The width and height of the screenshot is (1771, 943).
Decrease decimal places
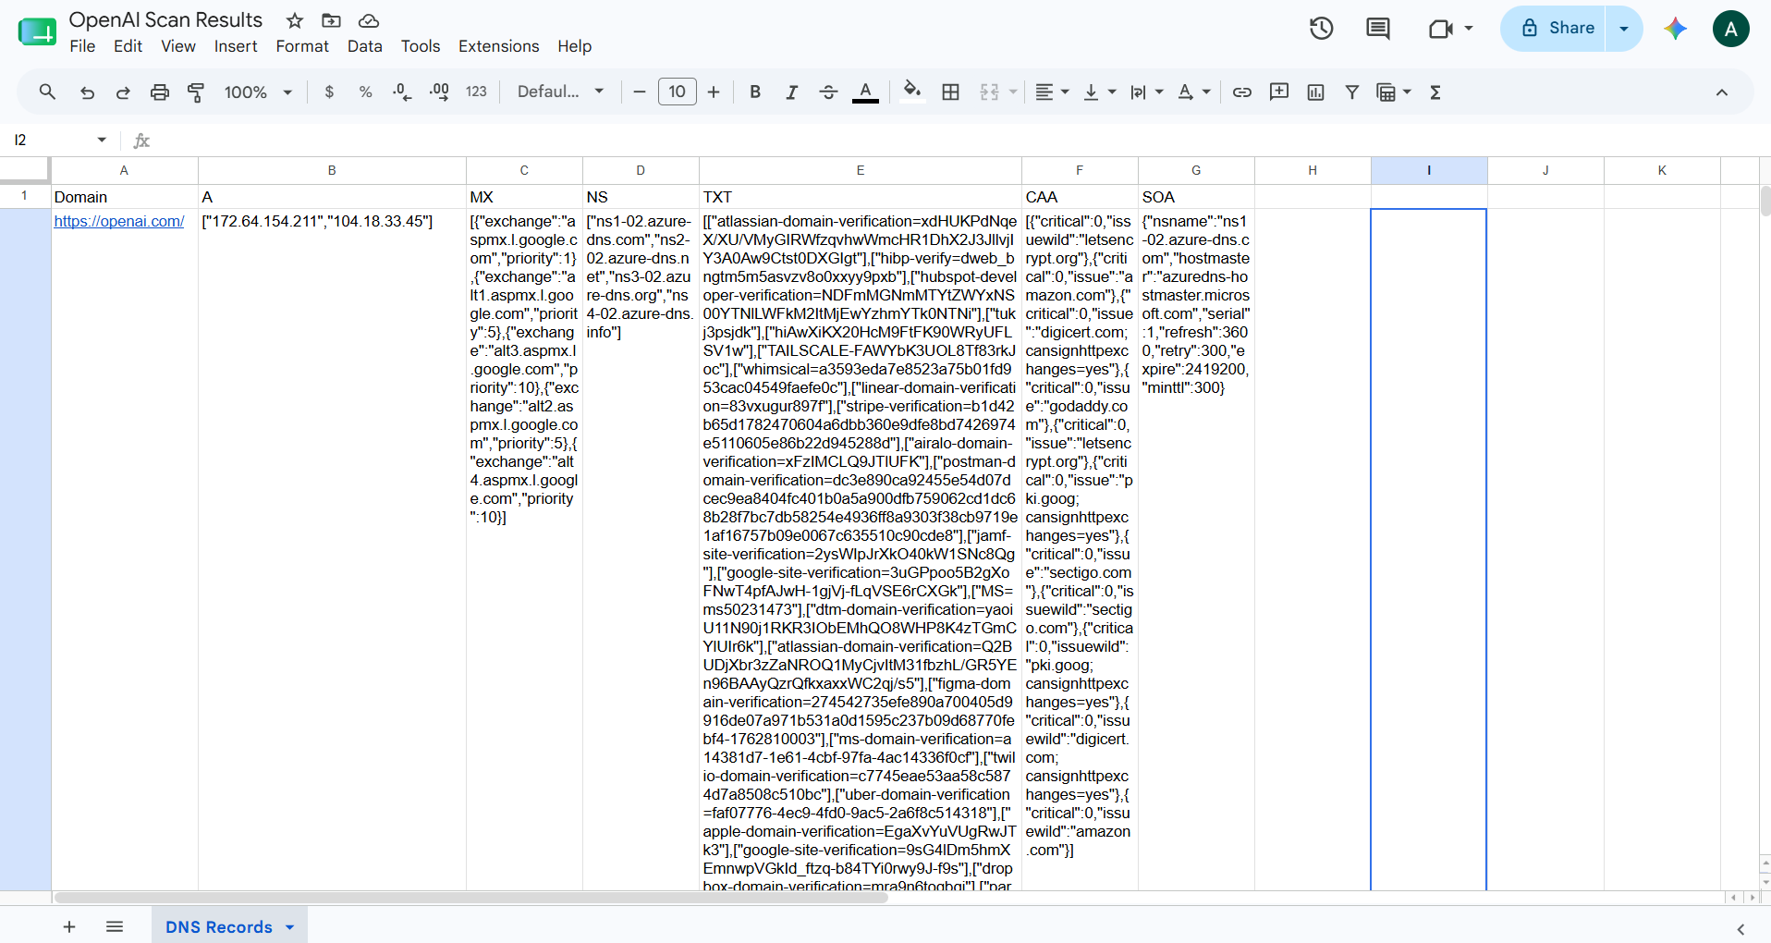[402, 92]
